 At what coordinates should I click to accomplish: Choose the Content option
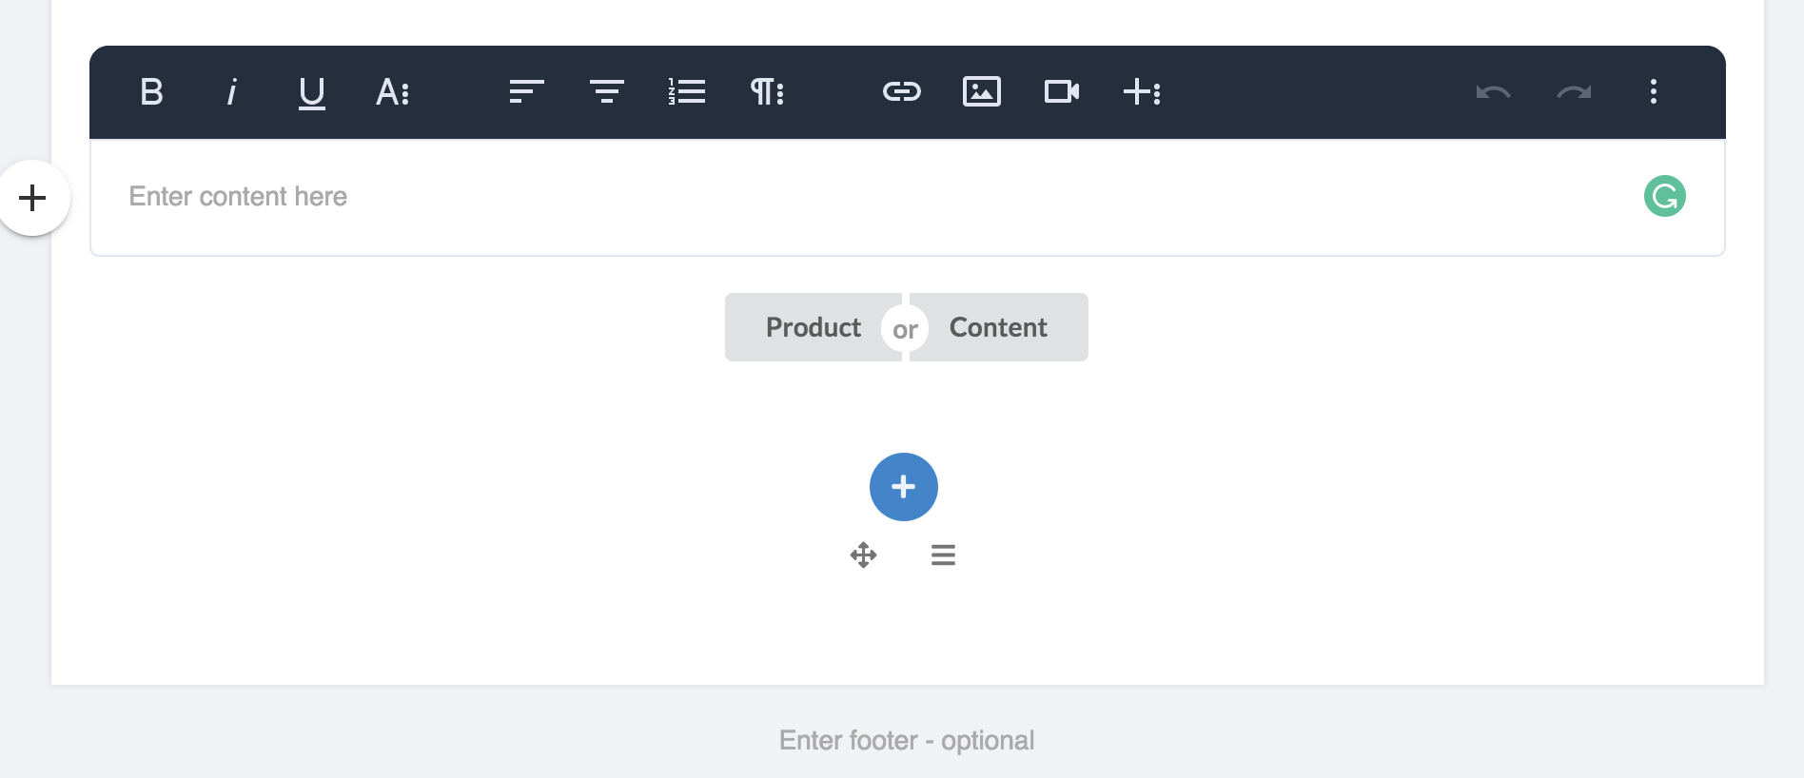coord(998,327)
